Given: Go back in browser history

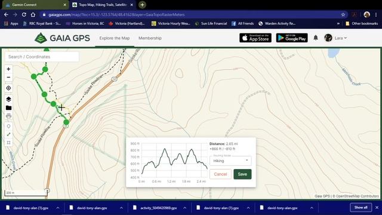Looking at the screenshot, I should coord(6,14).
